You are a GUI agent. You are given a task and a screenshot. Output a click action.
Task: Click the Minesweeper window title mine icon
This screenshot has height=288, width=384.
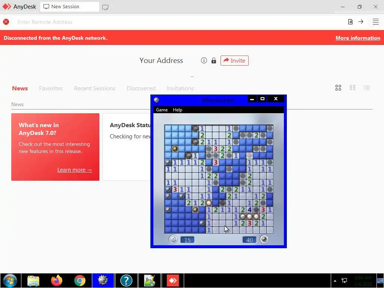pos(156,100)
